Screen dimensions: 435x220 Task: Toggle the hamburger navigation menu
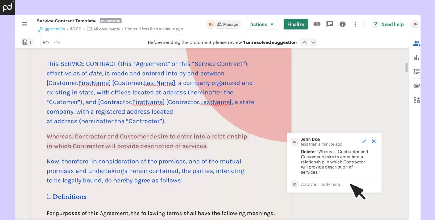coord(24,24)
